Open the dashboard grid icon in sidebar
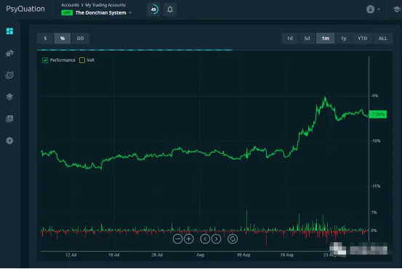 click(x=9, y=31)
